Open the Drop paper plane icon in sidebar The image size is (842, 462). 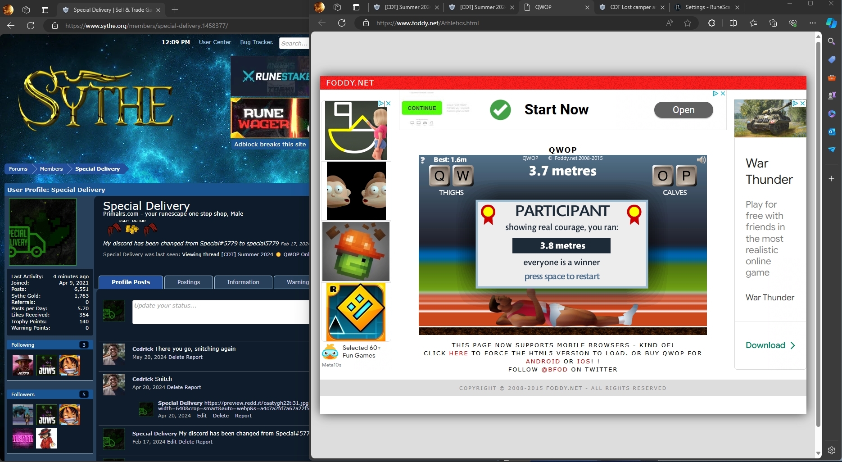(x=832, y=149)
